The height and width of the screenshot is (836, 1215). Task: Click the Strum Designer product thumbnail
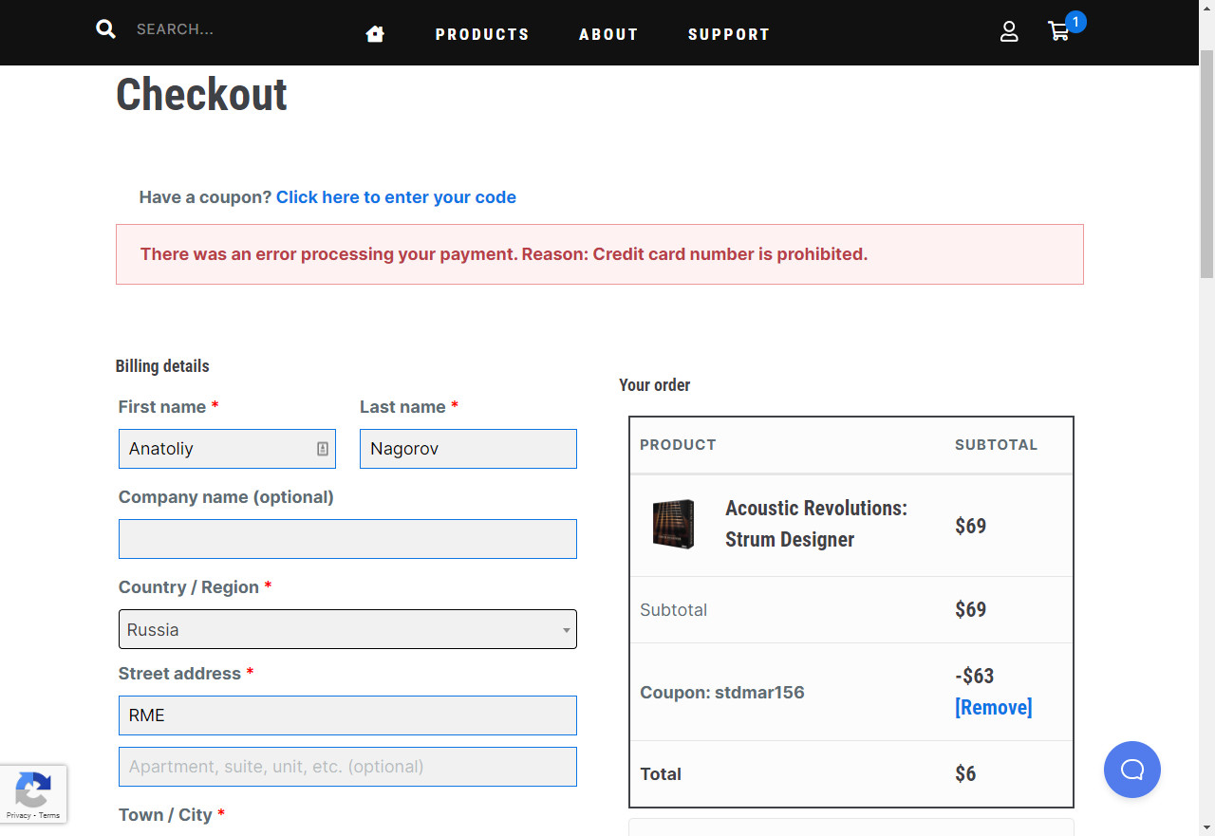[x=673, y=524]
